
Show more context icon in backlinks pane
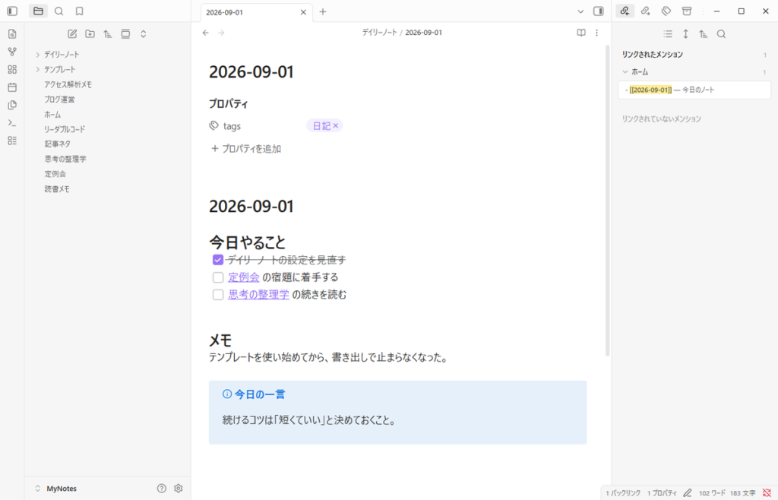686,33
